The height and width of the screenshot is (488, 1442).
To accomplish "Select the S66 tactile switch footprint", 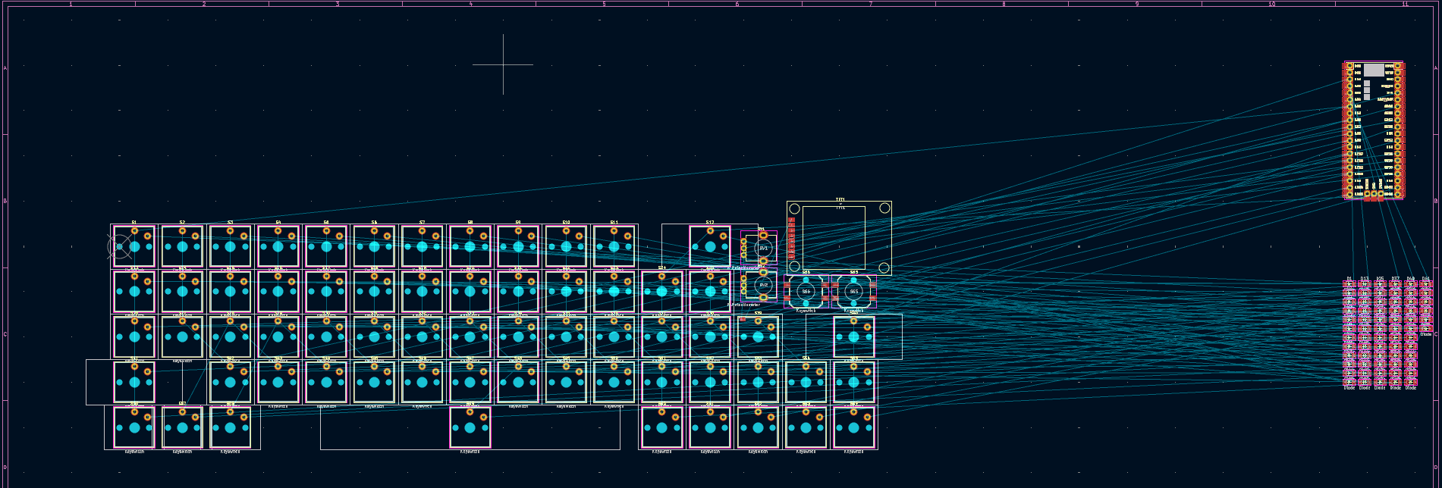I will (806, 291).
